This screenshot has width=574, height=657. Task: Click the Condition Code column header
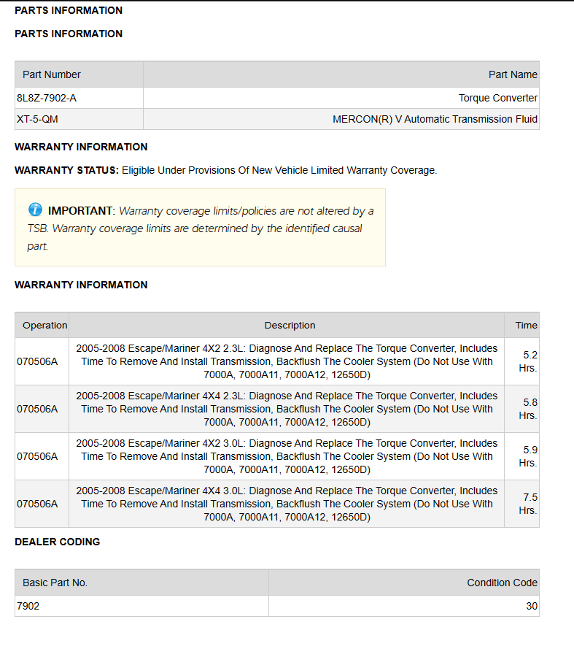tap(502, 583)
